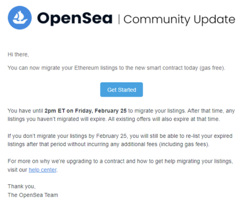Viewport: 243px width, 201px height.
Task: Select the Community Update heading
Action: point(179,20)
